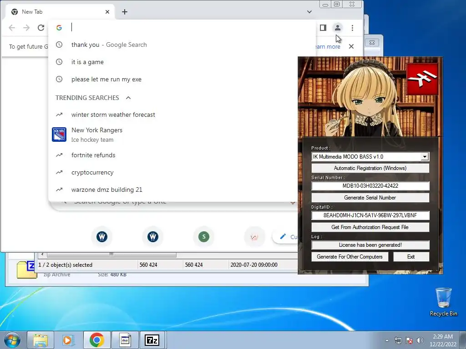Switch to the exe app taskbar button
This screenshot has height=349, width=466.
coord(125,340)
